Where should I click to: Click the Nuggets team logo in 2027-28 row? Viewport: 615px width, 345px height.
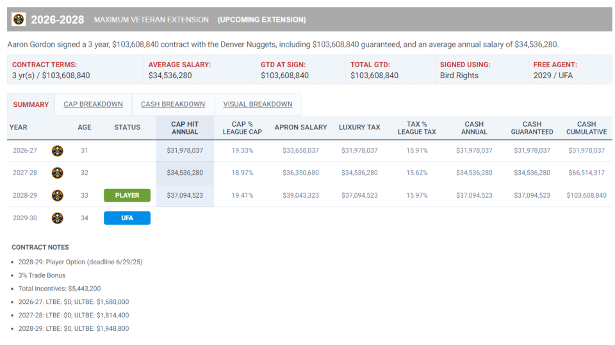coord(57,173)
